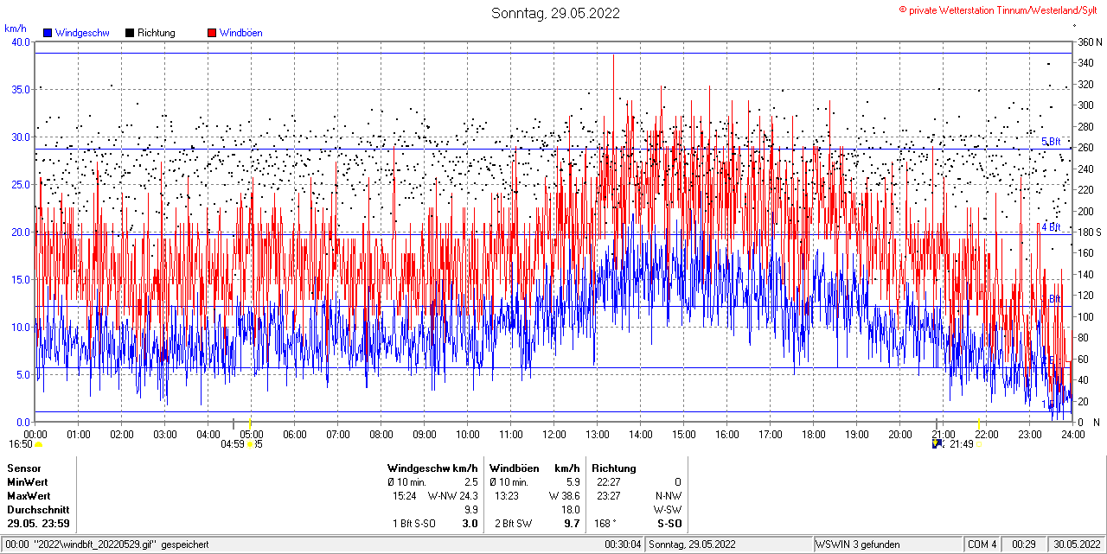The image size is (1107, 554).
Task: Click the 40.0 value on speed axis
Action: coord(21,41)
